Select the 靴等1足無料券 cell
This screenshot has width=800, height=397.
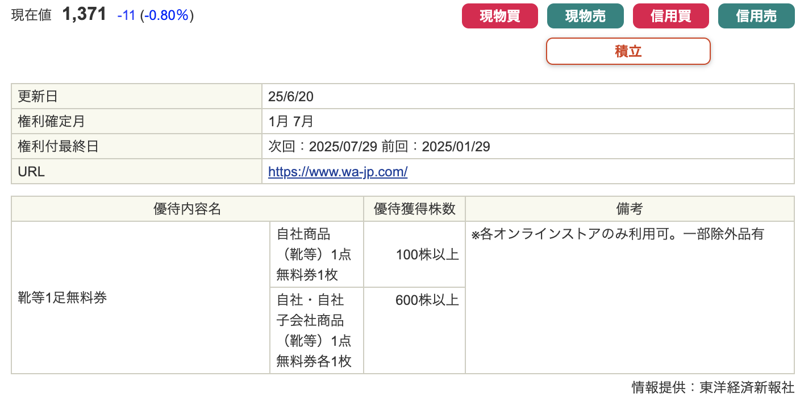140,297
